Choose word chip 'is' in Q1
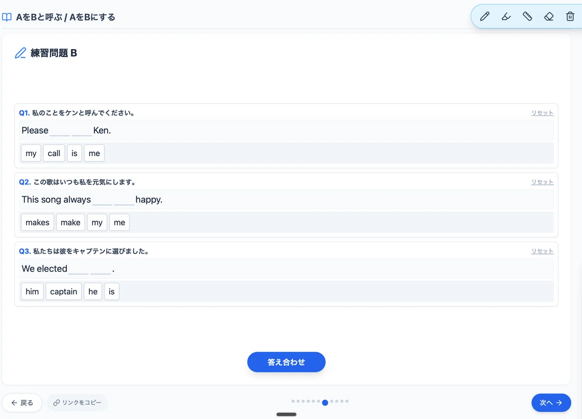The height and width of the screenshot is (419, 582). [x=74, y=153]
